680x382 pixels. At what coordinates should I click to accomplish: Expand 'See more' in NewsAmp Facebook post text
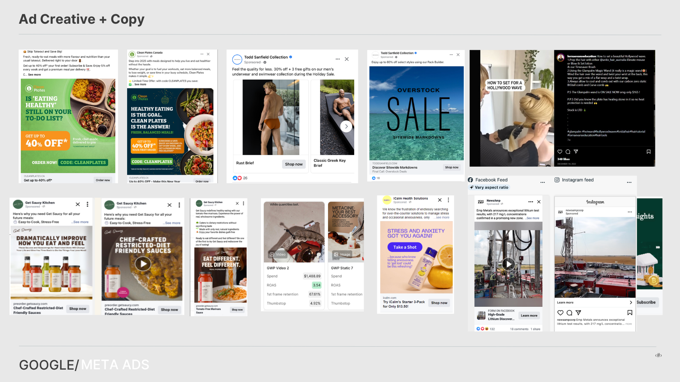[x=533, y=218]
